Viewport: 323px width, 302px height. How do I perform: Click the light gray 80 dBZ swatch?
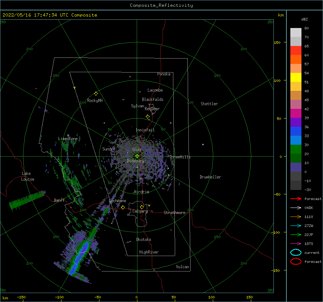pyautogui.click(x=296, y=32)
